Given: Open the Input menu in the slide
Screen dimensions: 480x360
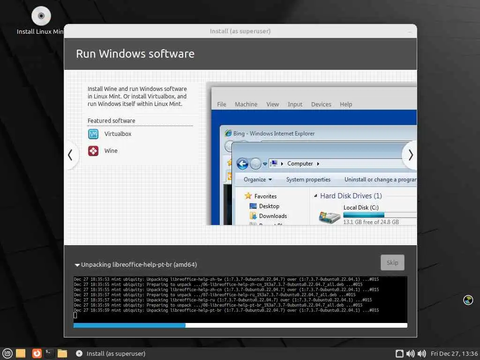Looking at the screenshot, I should (295, 105).
